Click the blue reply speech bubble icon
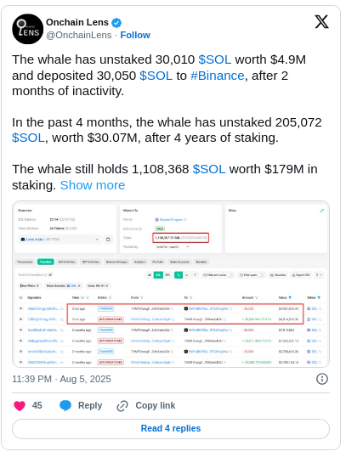This screenshot has width=346, height=457. click(x=65, y=406)
